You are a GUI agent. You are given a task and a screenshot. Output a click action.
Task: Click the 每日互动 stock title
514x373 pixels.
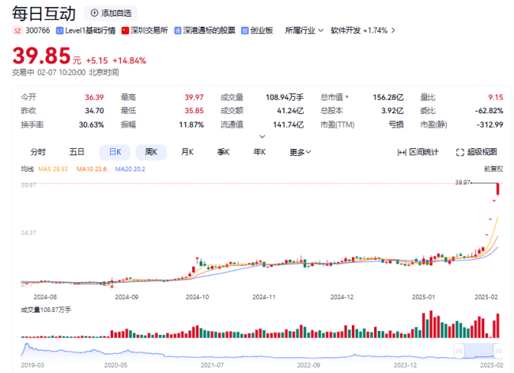pos(44,13)
